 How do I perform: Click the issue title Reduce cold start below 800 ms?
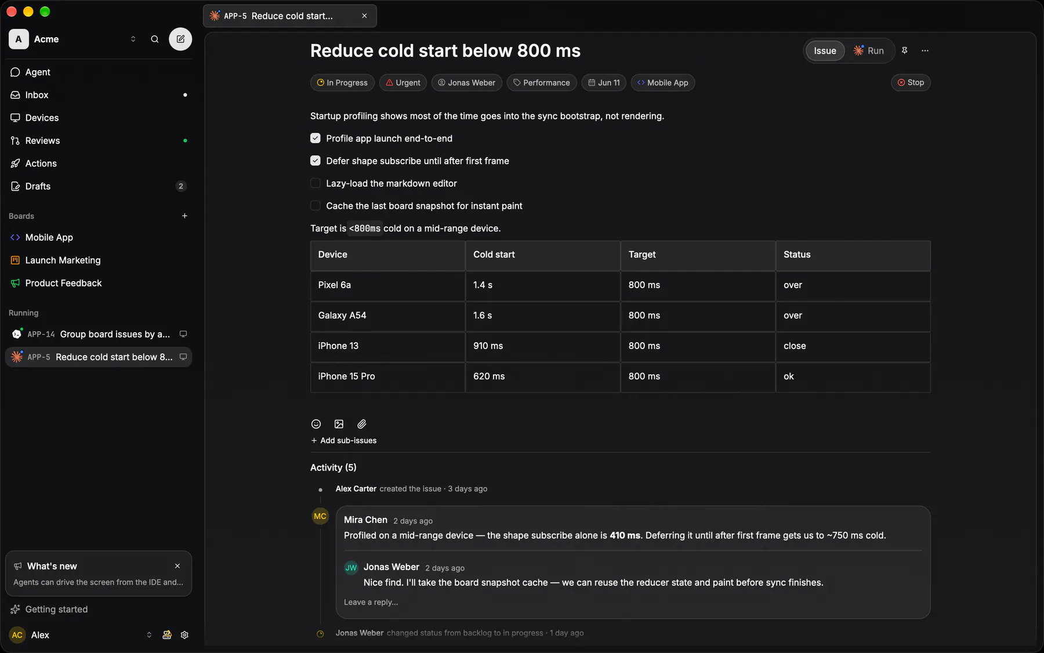pyautogui.click(x=445, y=50)
